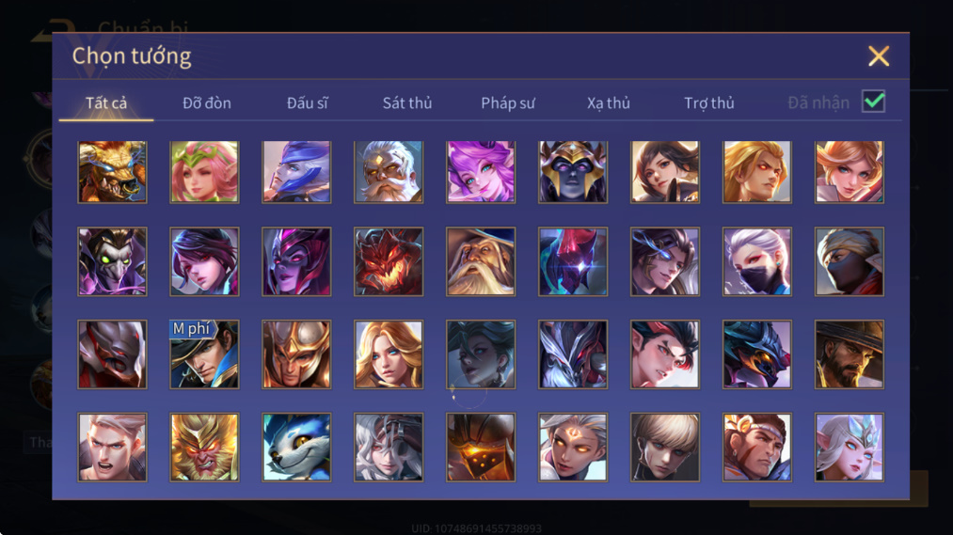Switch to the Đỡ đòn tab
953x535 pixels.
pos(207,102)
